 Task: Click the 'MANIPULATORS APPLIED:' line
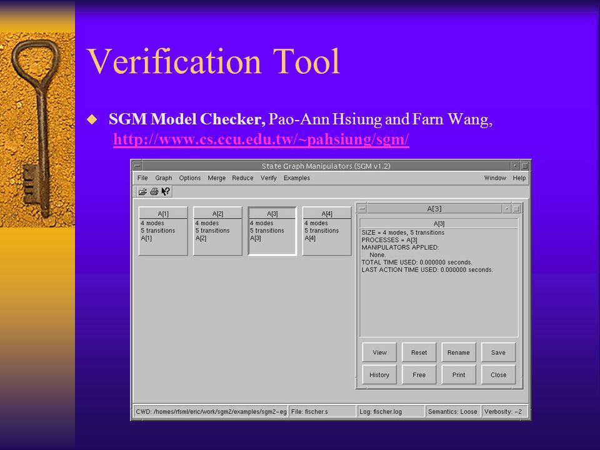(x=400, y=247)
